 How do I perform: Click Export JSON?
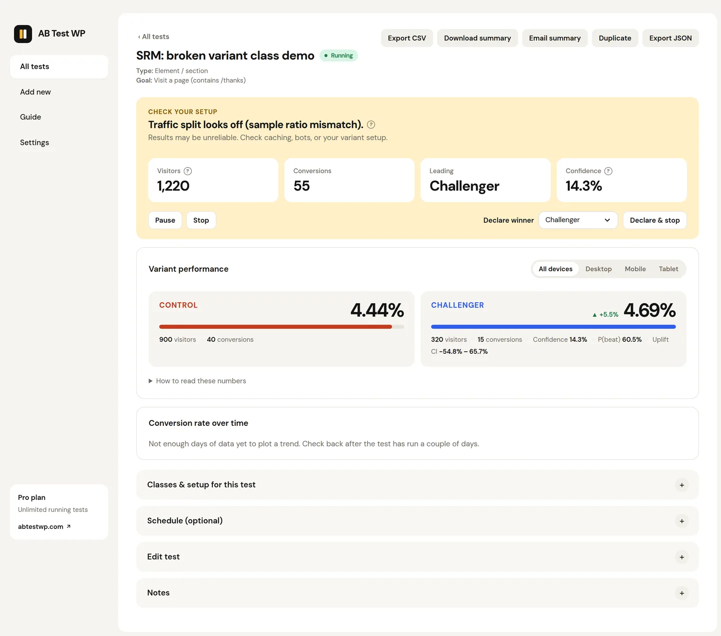[670, 38]
